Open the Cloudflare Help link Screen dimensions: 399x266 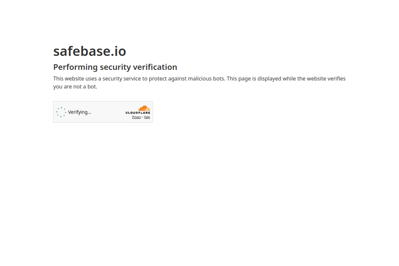tap(147, 117)
